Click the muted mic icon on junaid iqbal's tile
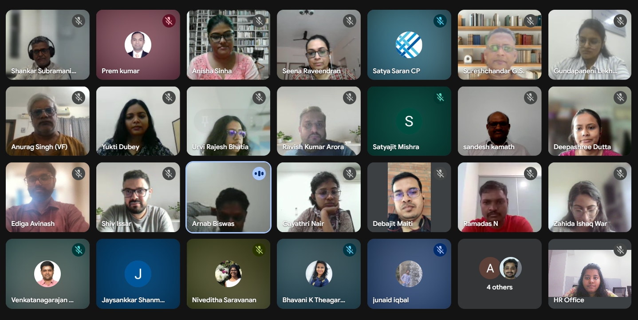 pos(440,250)
